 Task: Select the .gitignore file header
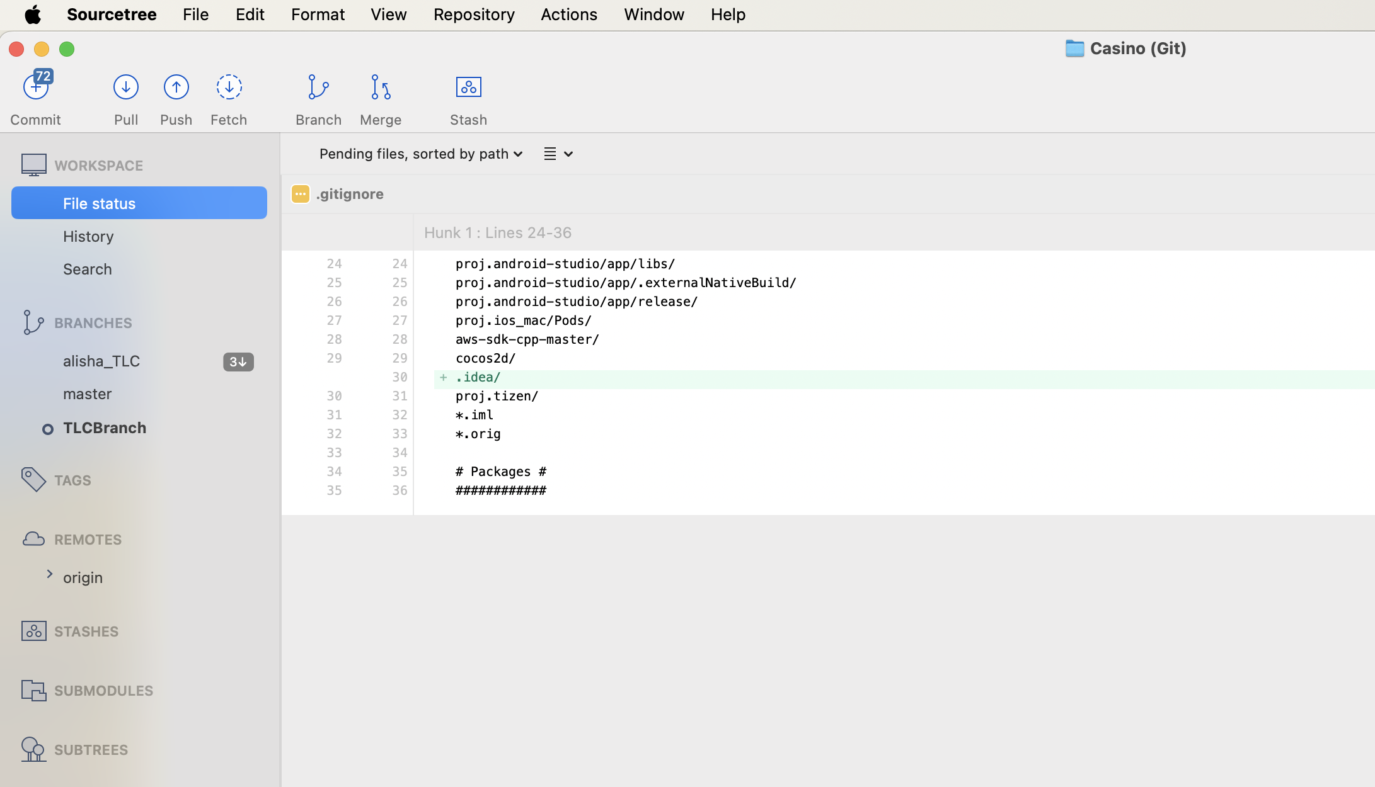click(x=828, y=194)
